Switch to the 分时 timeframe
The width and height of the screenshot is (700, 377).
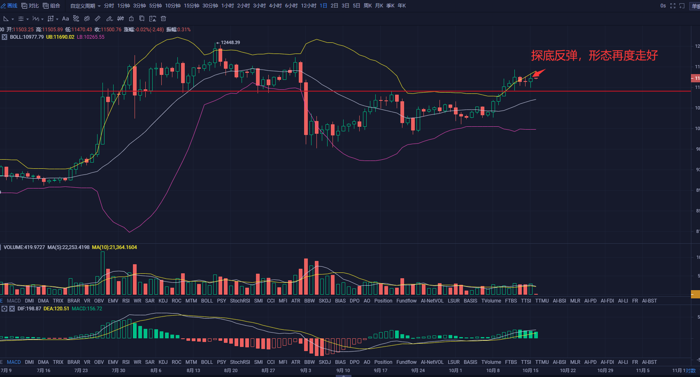coord(109,6)
